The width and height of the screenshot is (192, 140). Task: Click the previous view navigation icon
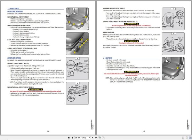(100, 138)
